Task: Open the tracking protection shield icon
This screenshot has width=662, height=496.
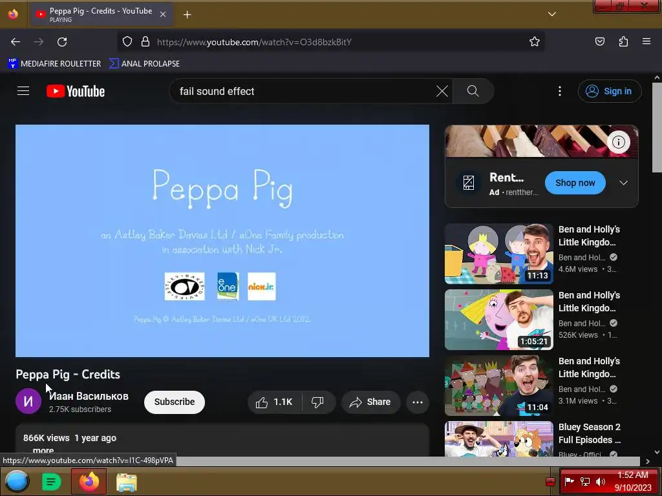Action: [x=127, y=42]
